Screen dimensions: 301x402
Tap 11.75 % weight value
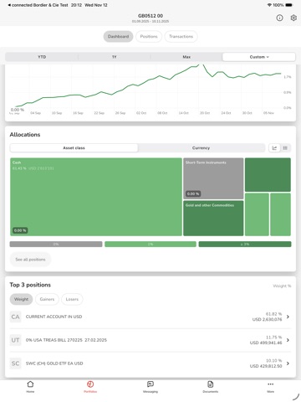(273, 338)
